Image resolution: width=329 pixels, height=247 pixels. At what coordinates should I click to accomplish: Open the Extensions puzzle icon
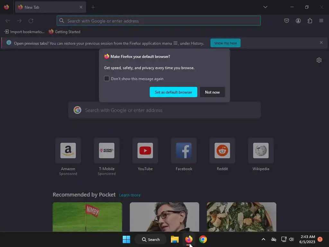pos(310,21)
